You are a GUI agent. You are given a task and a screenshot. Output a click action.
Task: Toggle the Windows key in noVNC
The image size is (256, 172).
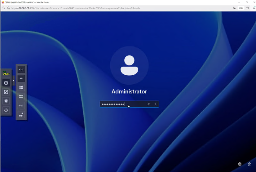pyautogui.click(x=21, y=87)
